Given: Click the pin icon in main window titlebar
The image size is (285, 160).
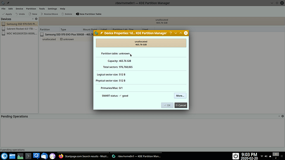Looking at the screenshot, I should 8,3.
